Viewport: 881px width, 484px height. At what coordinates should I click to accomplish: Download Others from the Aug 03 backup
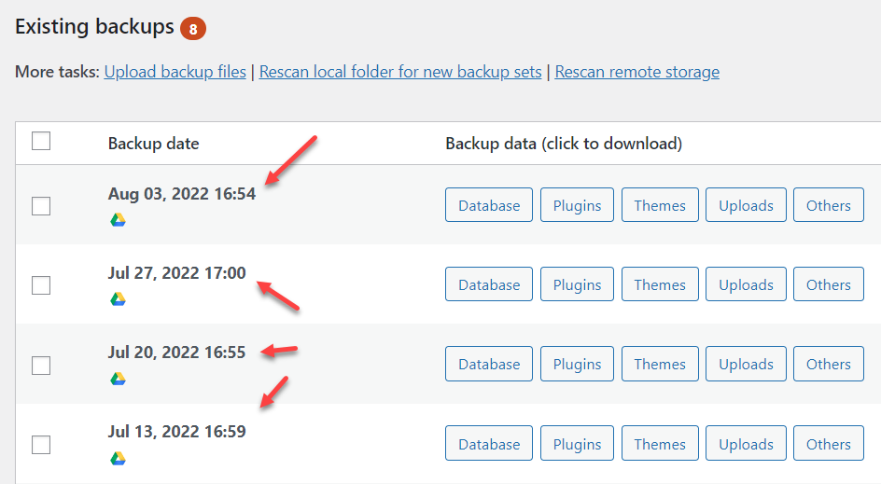828,205
